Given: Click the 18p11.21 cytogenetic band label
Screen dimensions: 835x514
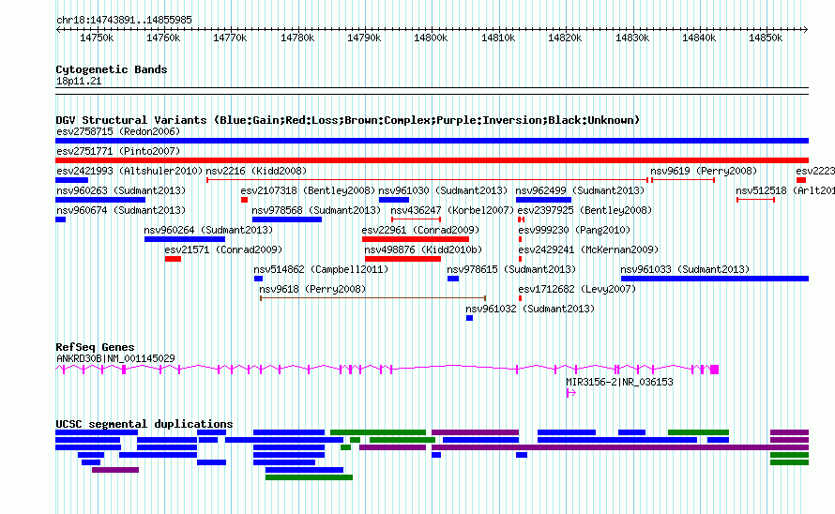Looking at the screenshot, I should [79, 82].
